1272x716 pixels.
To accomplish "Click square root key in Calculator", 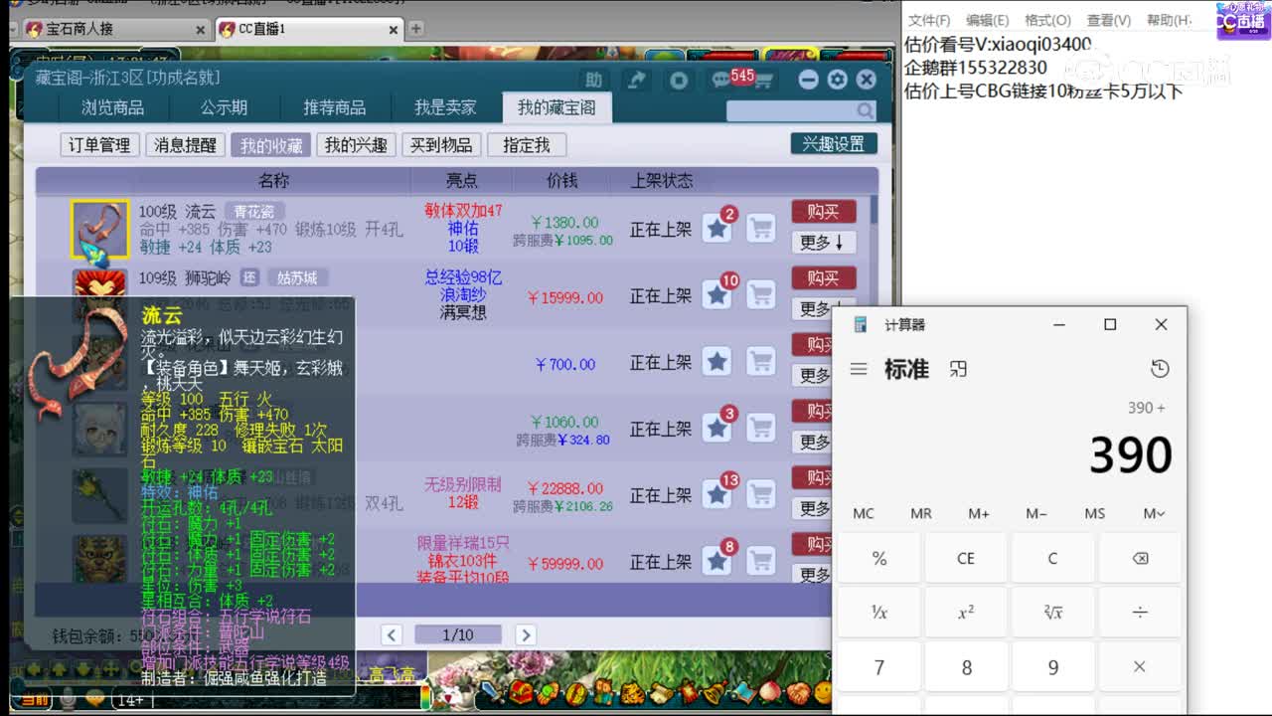I will (1053, 613).
